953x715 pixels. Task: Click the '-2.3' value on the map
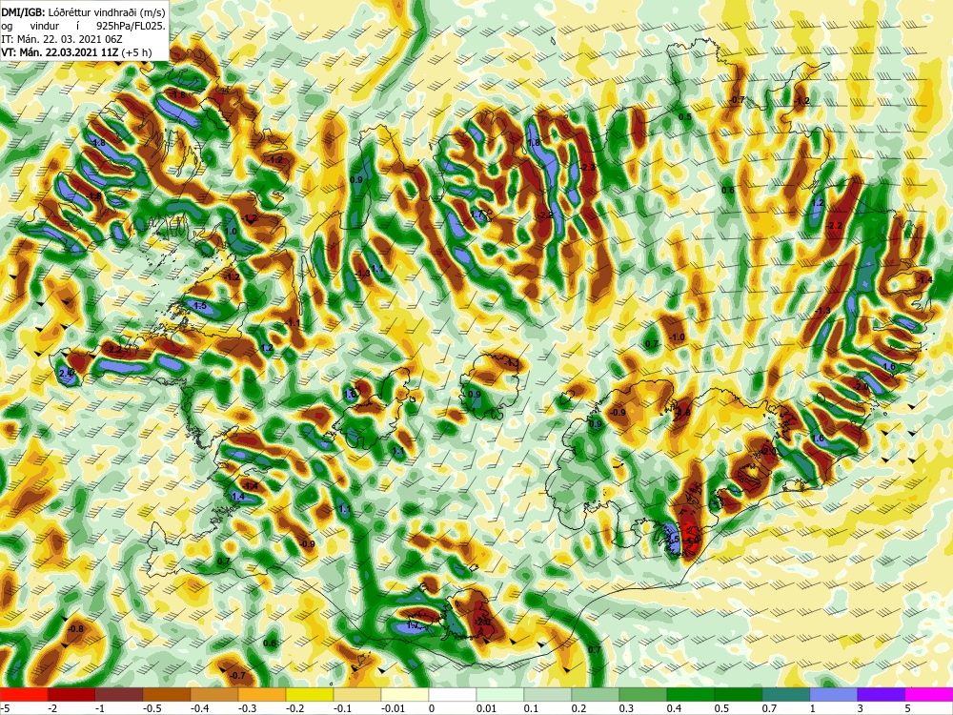pyautogui.click(x=588, y=167)
